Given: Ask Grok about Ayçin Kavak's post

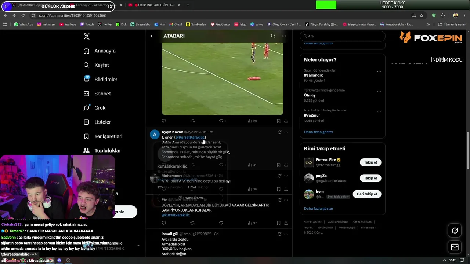Looking at the screenshot, I should (279, 132).
